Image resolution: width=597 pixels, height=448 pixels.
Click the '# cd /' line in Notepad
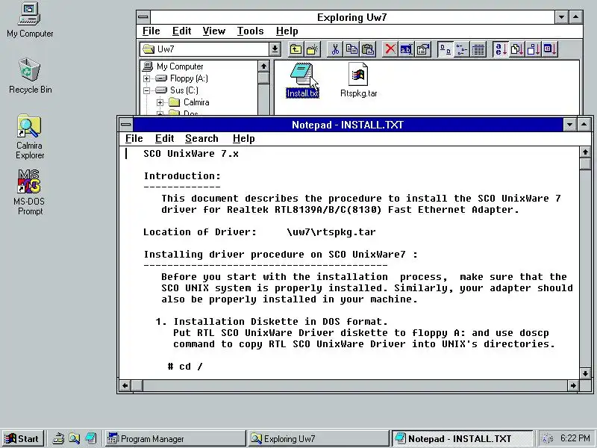point(185,367)
